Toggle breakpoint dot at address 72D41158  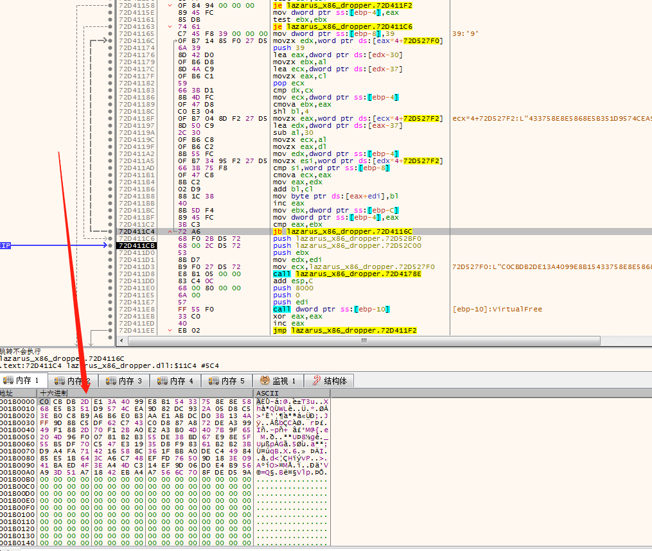click(x=110, y=5)
